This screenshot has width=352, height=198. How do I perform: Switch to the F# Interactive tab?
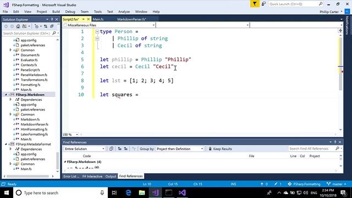tap(92, 176)
